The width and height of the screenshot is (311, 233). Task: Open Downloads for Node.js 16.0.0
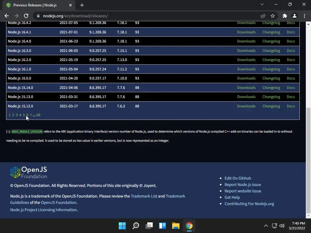point(246,78)
